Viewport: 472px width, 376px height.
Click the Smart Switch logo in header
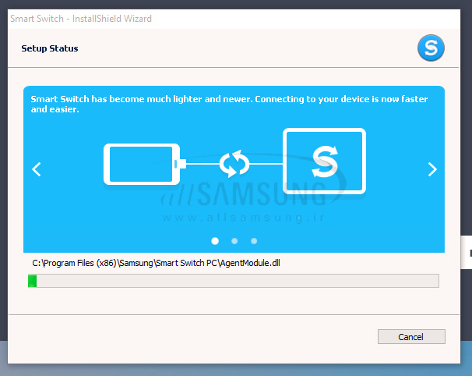click(x=431, y=48)
